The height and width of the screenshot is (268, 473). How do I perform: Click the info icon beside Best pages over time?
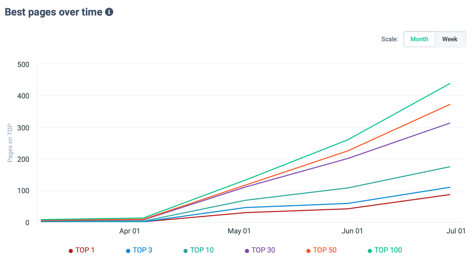pyautogui.click(x=109, y=12)
